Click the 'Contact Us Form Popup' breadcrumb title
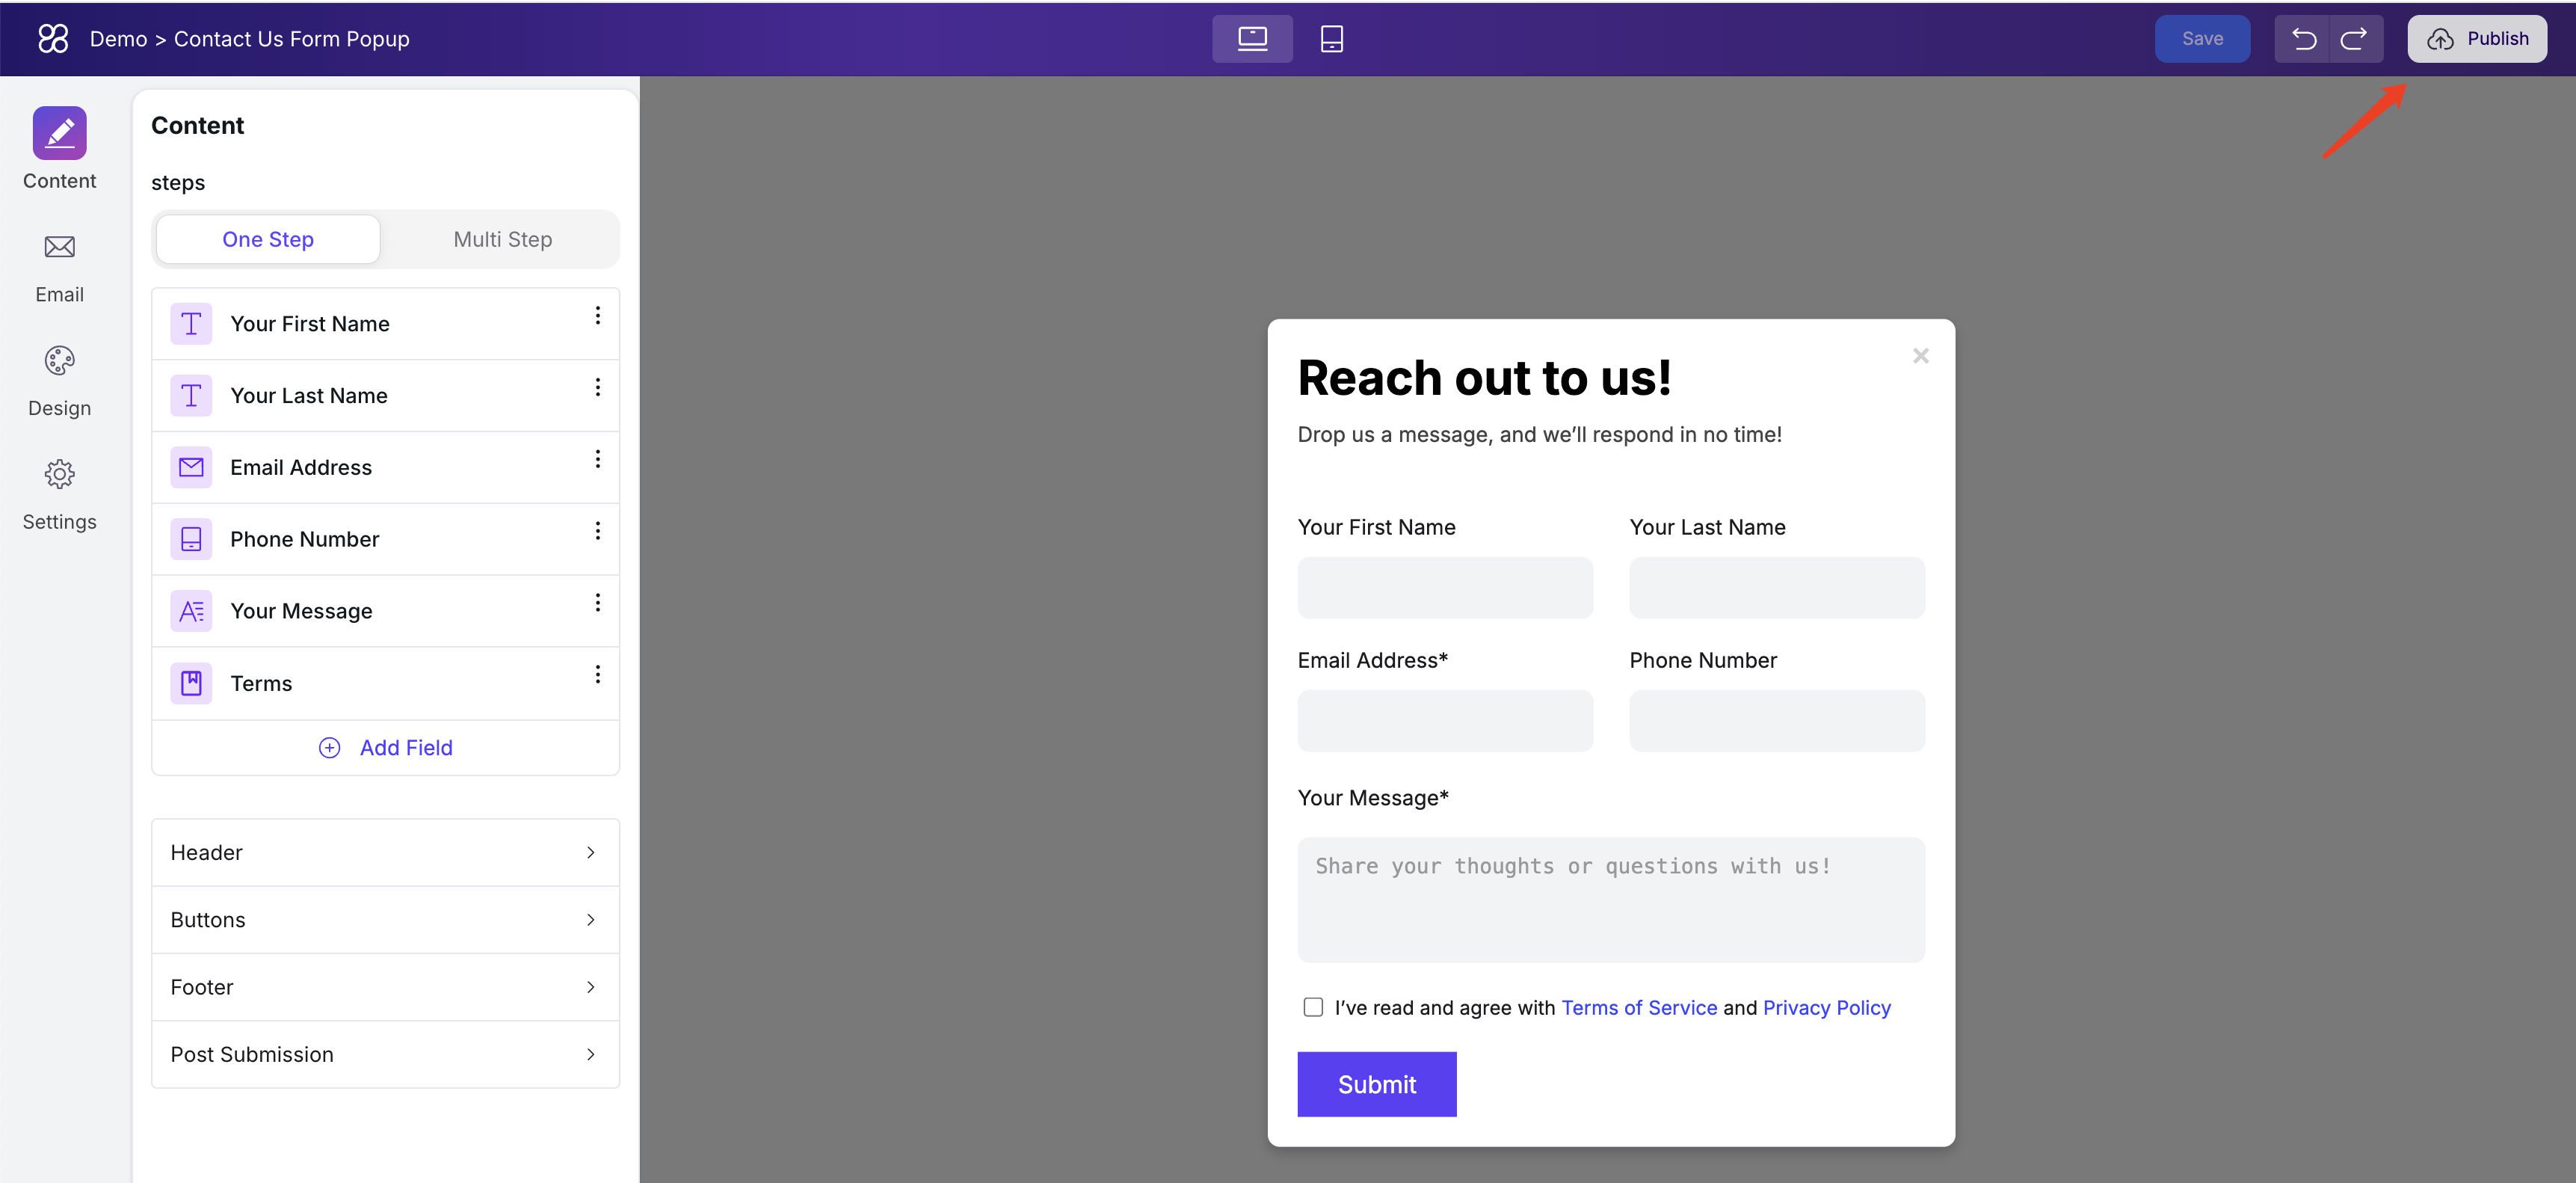 pyautogui.click(x=292, y=39)
